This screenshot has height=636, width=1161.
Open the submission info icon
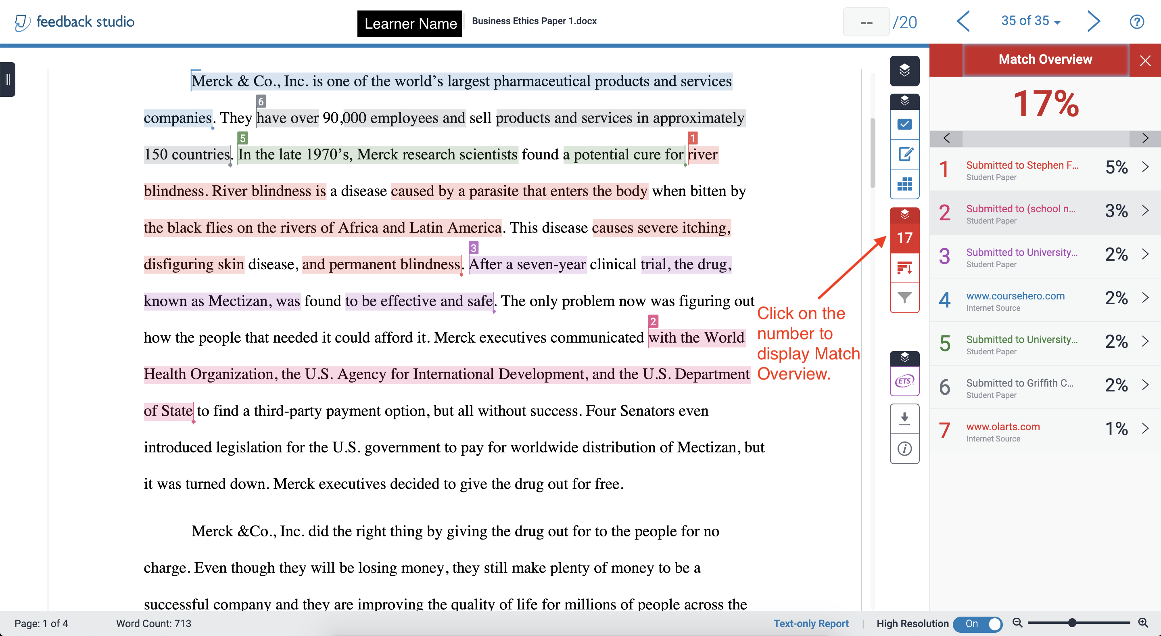(x=904, y=448)
